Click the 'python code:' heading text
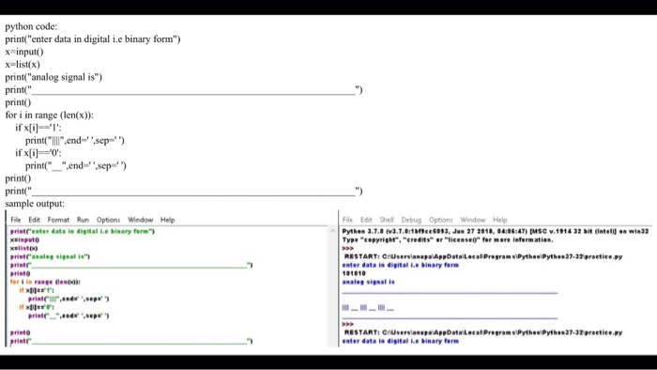This screenshot has width=657, height=370. [x=31, y=26]
